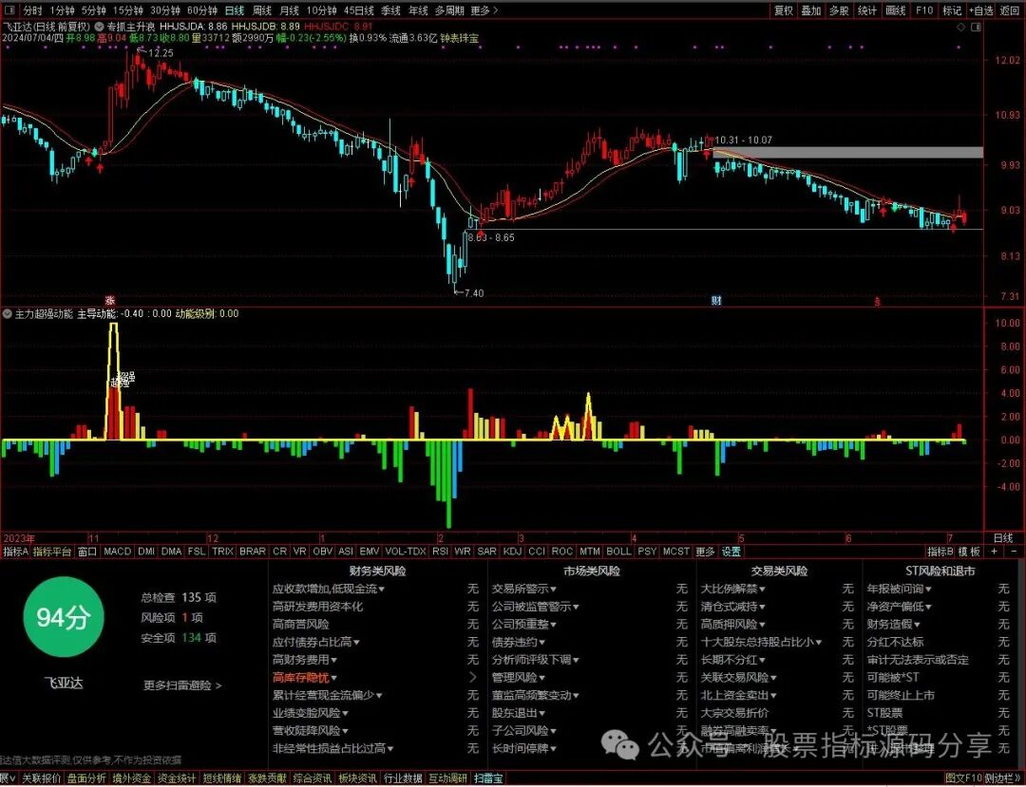Open the F10 company info
Viewport: 1026px width, 787px height.
tap(924, 10)
